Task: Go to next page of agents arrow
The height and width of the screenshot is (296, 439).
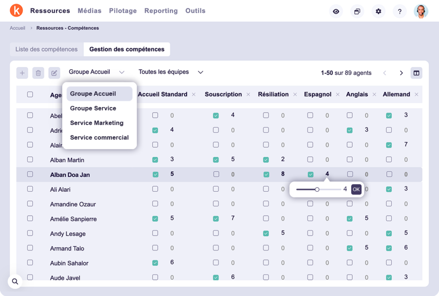Action: click(401, 73)
